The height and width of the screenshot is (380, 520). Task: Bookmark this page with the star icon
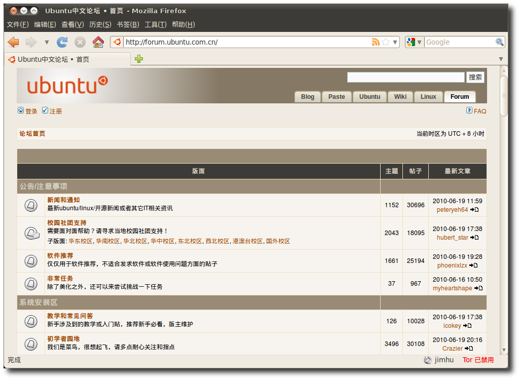point(386,42)
